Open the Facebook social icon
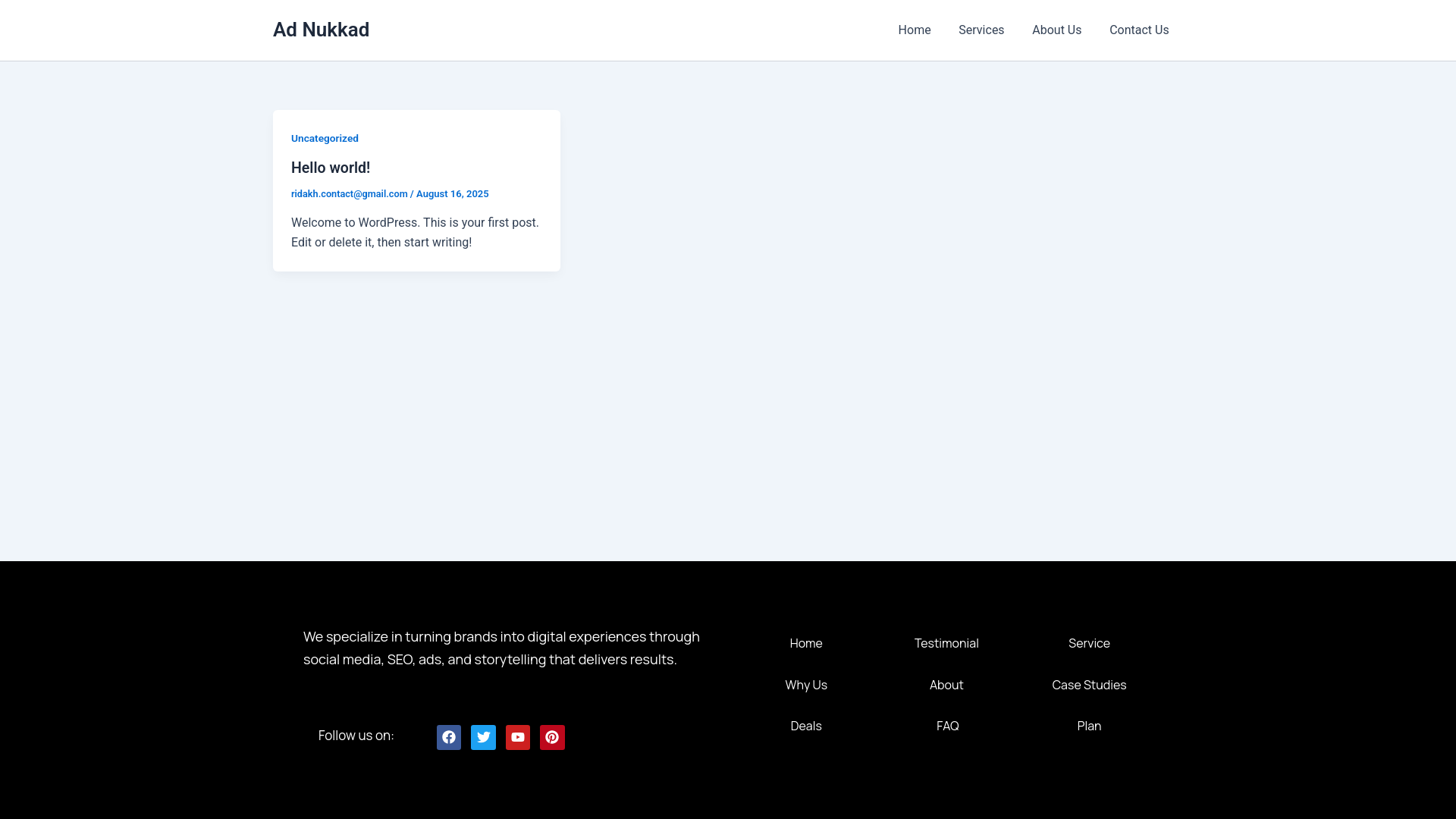The height and width of the screenshot is (819, 1456). pyautogui.click(x=449, y=737)
